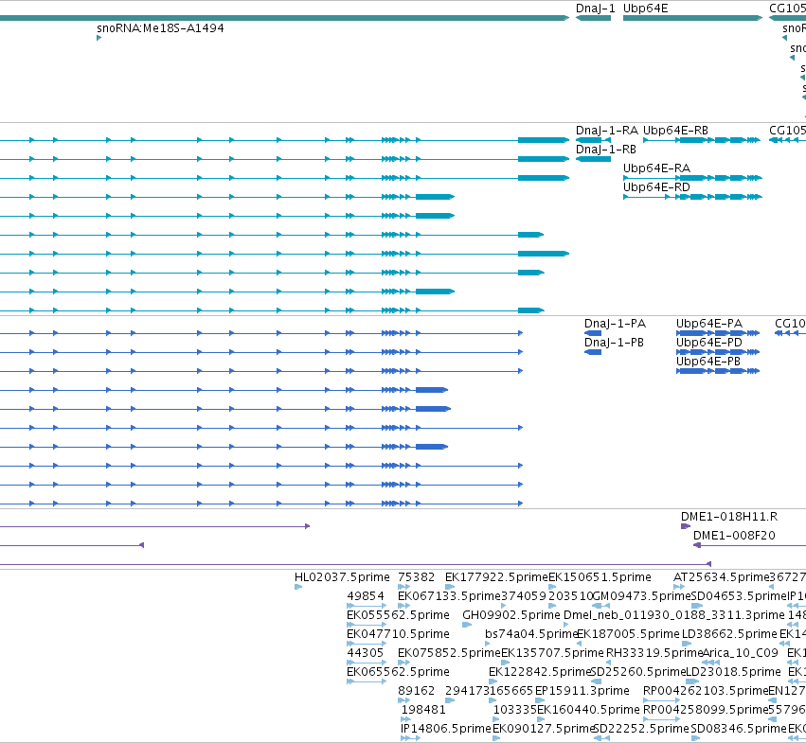Select the 44305 feature label
This screenshot has height=743, width=806.
click(x=366, y=654)
